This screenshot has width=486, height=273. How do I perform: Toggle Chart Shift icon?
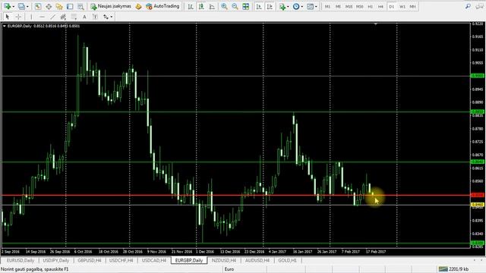[270, 6]
